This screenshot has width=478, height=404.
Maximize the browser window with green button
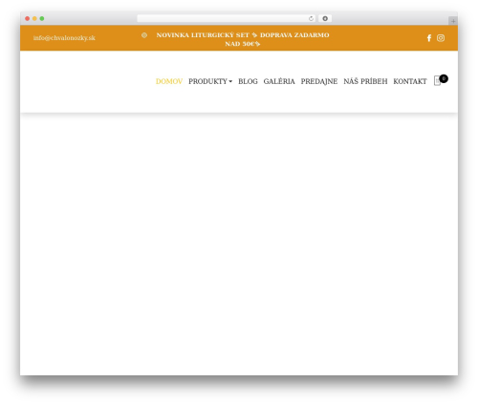pyautogui.click(x=42, y=18)
